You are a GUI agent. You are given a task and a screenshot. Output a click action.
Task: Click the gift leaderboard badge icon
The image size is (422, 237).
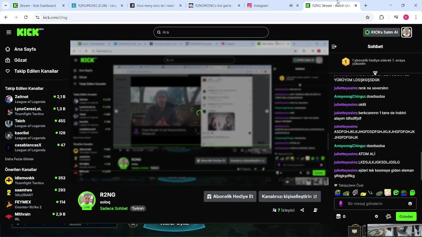(346, 62)
